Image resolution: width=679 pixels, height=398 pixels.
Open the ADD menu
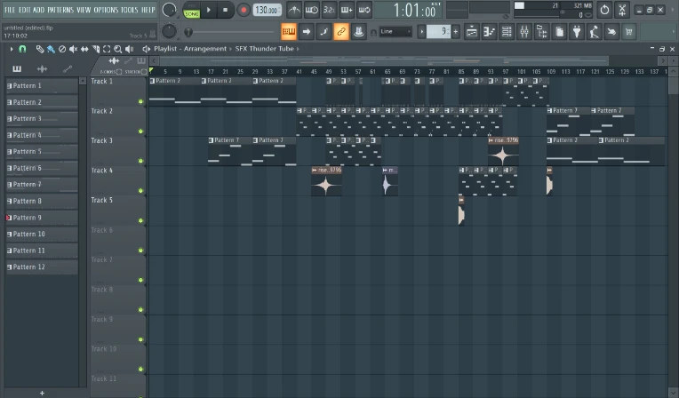pyautogui.click(x=38, y=10)
